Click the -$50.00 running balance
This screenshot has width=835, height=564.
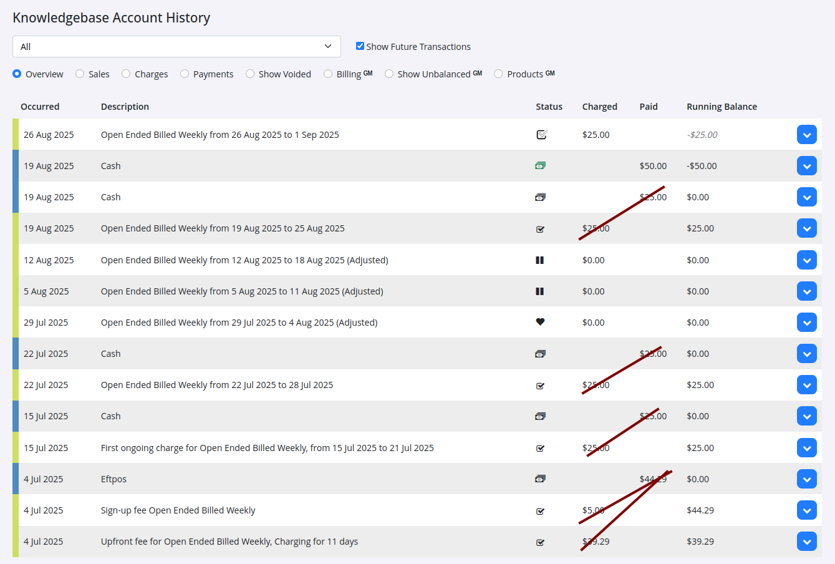[702, 166]
